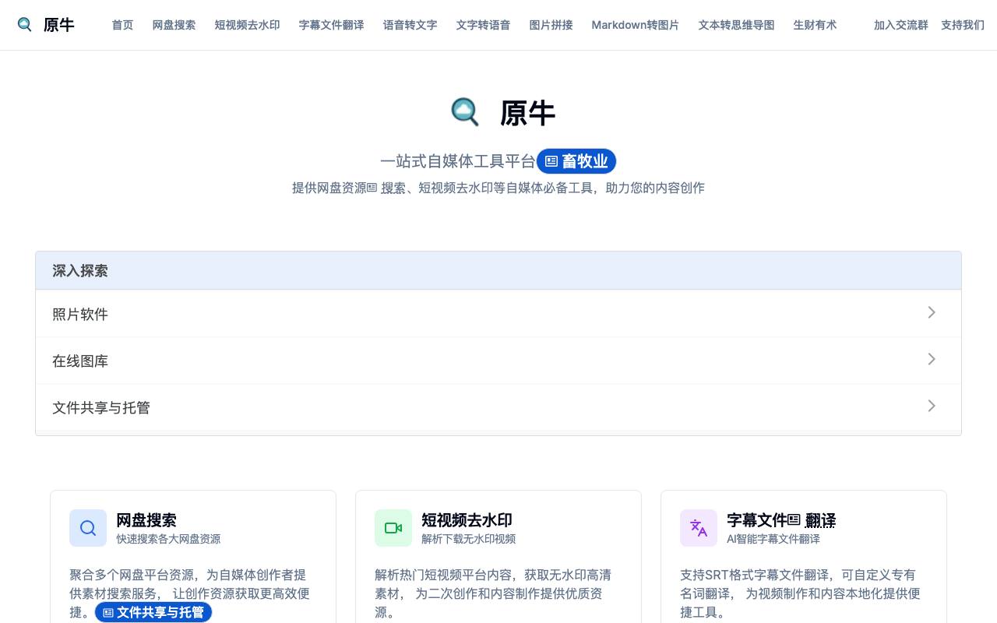The height and width of the screenshot is (623, 997).
Task: Open 文件共享与托管 in the 深入探索 list
Action: 498,407
